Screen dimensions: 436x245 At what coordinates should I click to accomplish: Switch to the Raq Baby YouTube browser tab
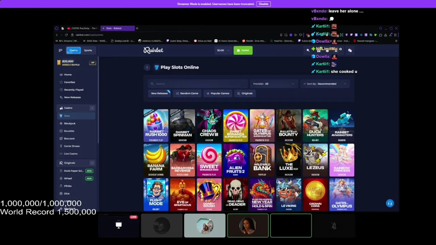(x=82, y=28)
